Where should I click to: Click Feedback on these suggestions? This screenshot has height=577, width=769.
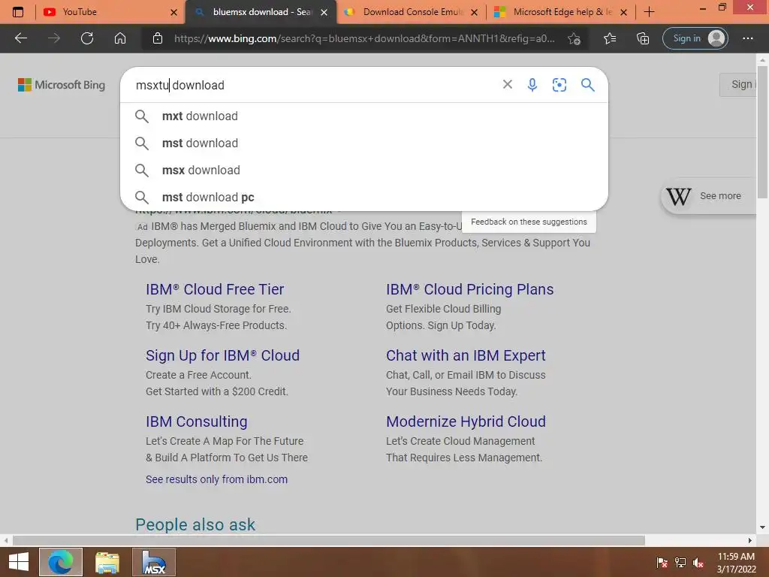coord(529,222)
